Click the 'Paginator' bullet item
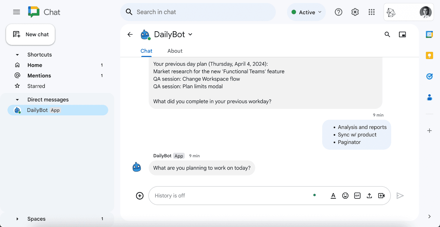Screen dimensions: 440x227 tap(349, 142)
